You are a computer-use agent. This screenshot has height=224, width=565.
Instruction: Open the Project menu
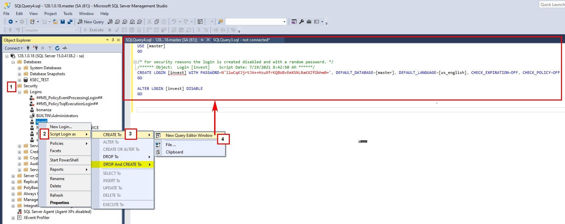(50, 14)
